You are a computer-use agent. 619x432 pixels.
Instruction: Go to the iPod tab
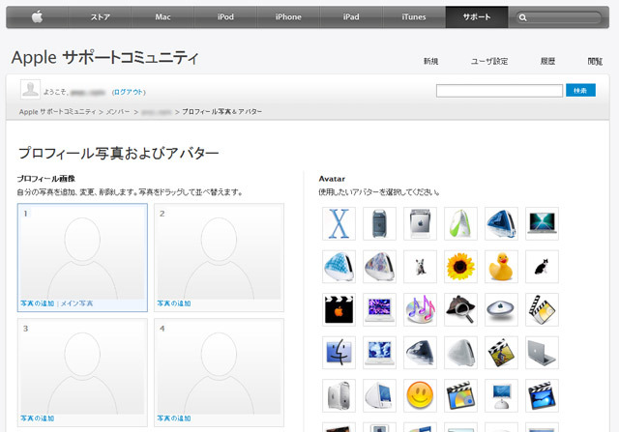coord(225,17)
